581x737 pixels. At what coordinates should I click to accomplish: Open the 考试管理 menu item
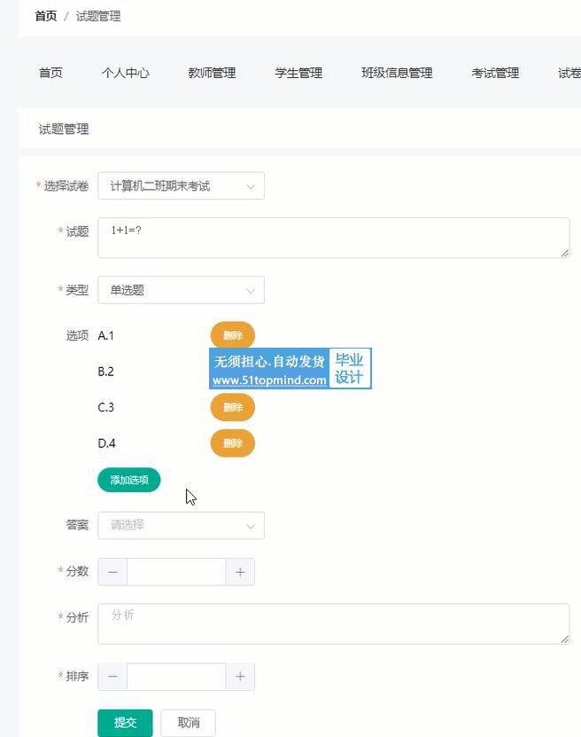click(495, 73)
